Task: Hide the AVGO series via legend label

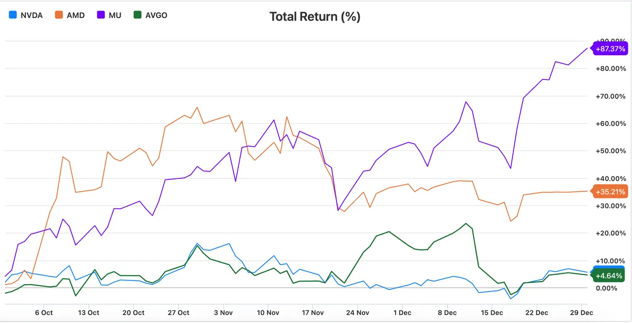Action: 156,15
